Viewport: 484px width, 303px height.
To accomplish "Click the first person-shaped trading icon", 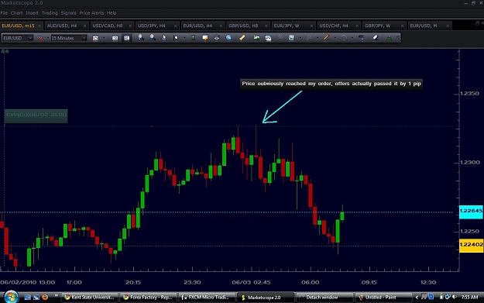I will (x=140, y=38).
